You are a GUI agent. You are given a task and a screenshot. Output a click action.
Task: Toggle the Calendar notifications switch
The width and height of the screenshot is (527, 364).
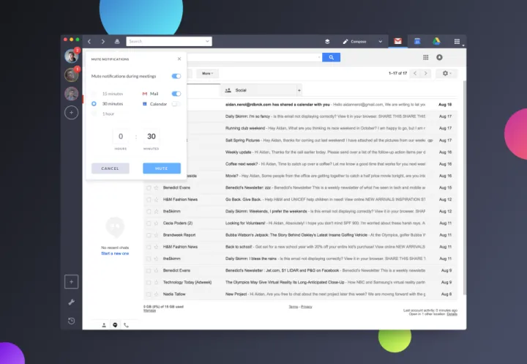(176, 104)
